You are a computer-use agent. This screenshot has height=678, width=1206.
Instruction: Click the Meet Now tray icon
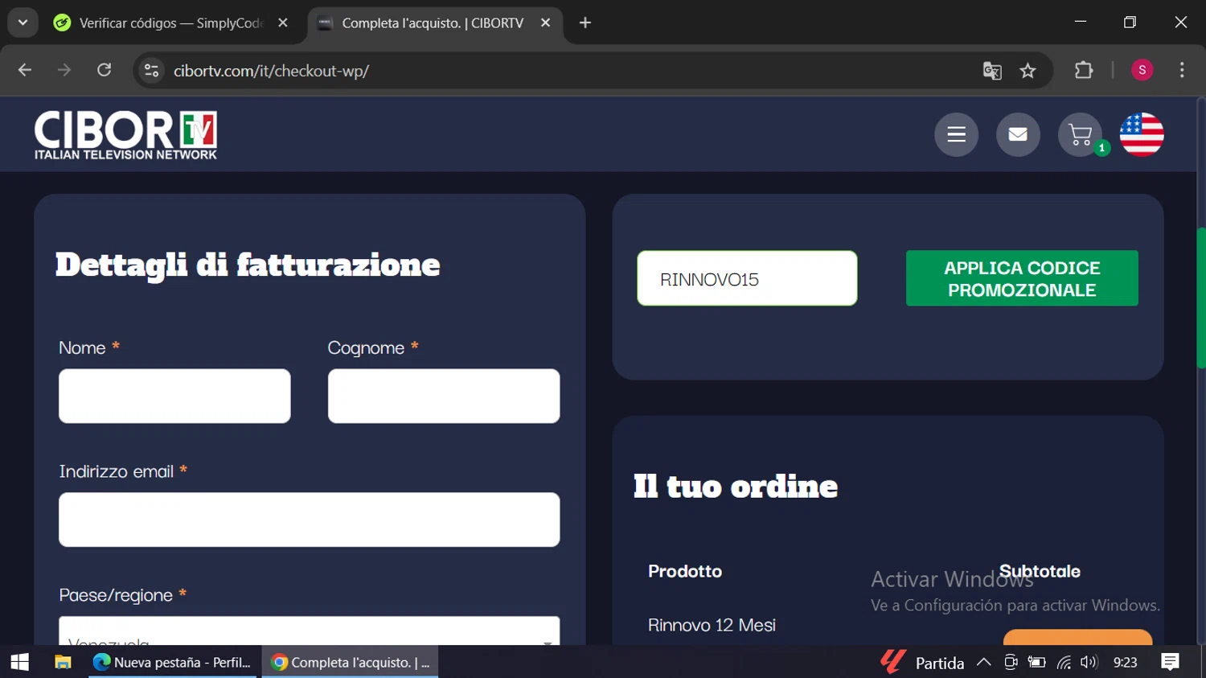coord(1011,662)
